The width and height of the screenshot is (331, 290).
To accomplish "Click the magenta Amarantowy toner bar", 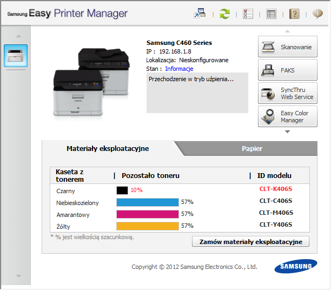I will (147, 214).
